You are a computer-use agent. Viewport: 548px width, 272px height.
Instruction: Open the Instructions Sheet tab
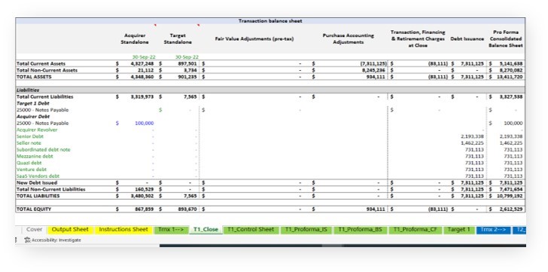click(123, 230)
